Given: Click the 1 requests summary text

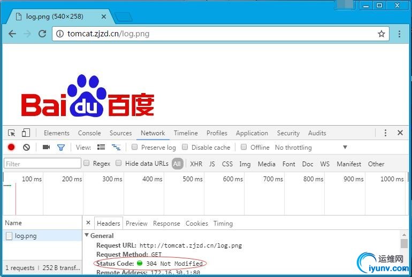Looking at the screenshot, I should coord(20,268).
